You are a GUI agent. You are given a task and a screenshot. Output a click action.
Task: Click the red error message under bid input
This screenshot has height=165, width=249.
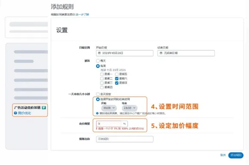click(x=120, y=129)
